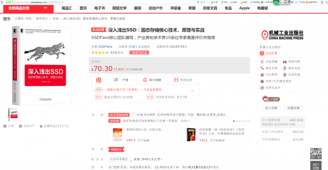Collapse the 领券 promotions panel with the chevron

(192, 91)
